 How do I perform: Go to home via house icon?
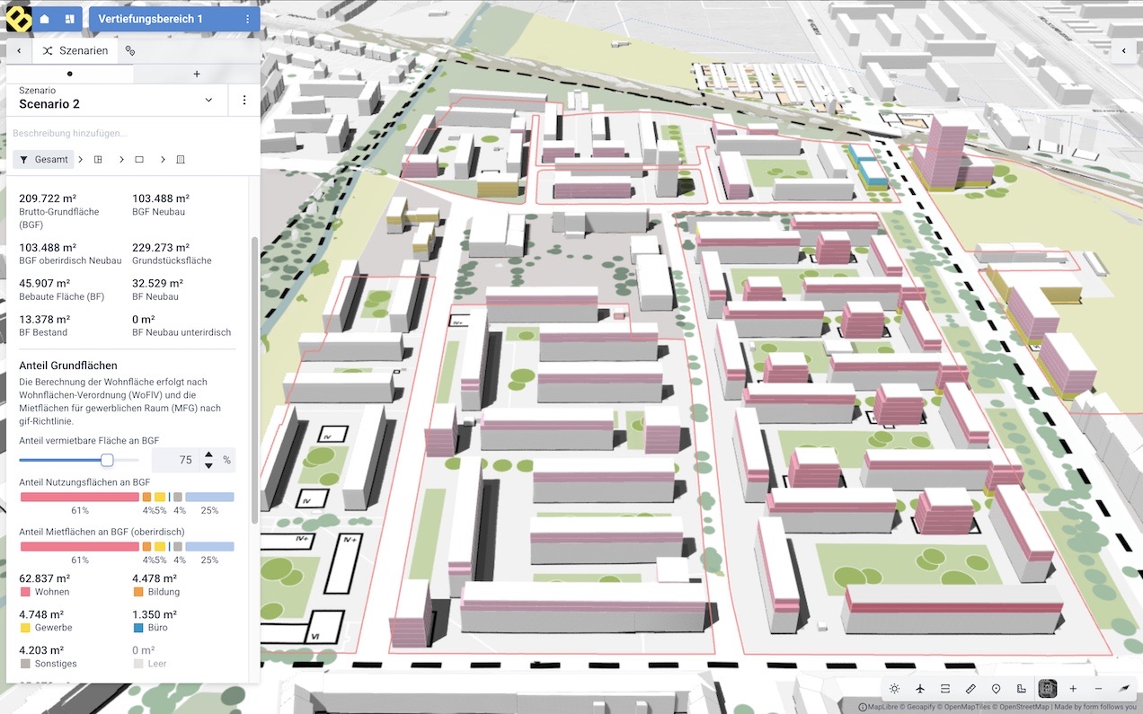tap(45, 19)
